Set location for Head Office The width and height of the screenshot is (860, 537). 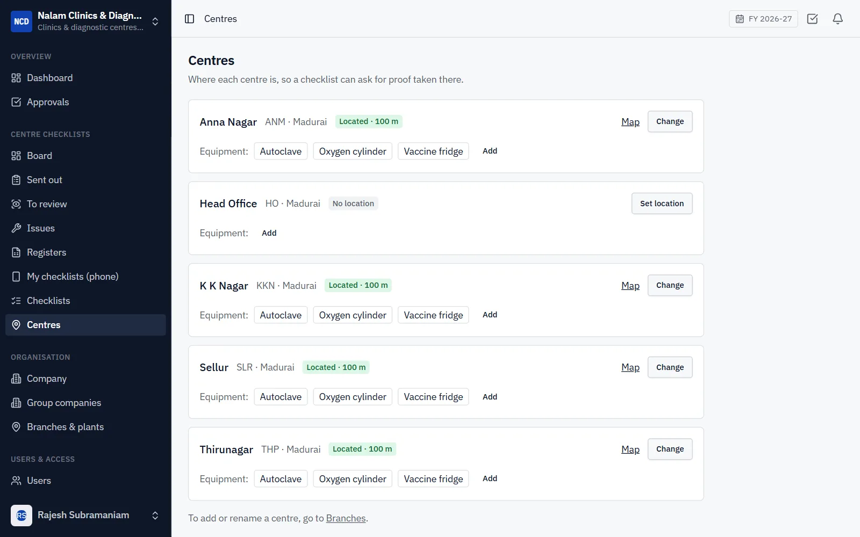coord(662,204)
